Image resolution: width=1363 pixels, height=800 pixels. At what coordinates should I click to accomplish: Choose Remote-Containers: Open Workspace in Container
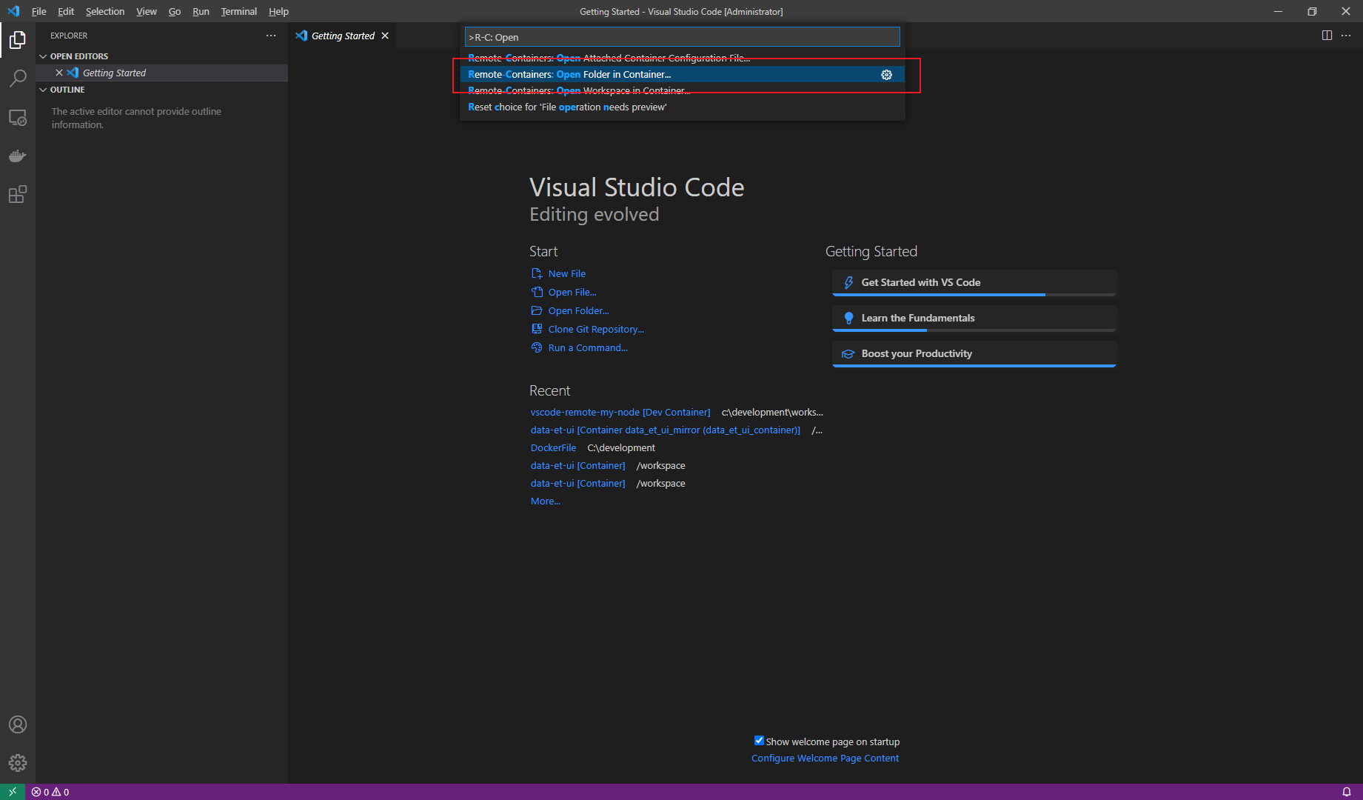tap(682, 90)
